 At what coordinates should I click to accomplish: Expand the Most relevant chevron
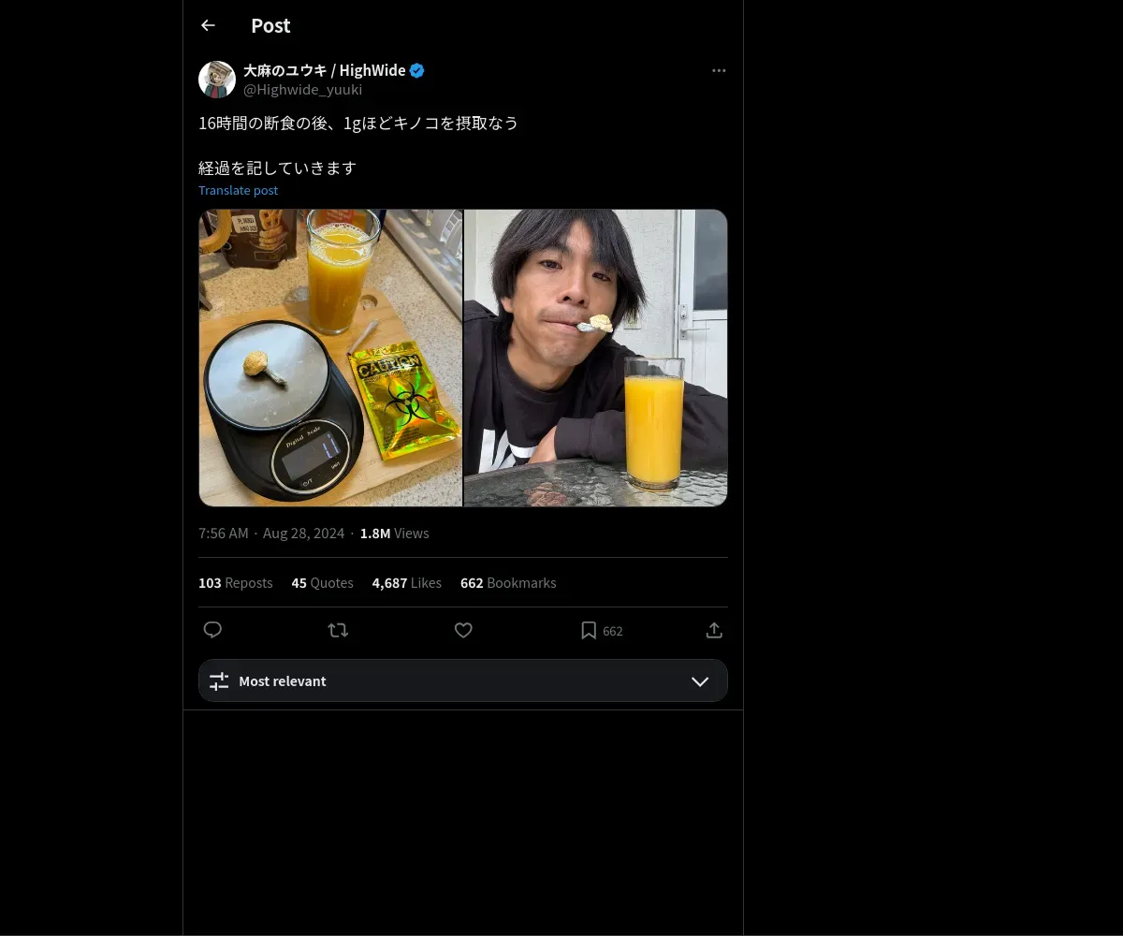[x=700, y=681]
